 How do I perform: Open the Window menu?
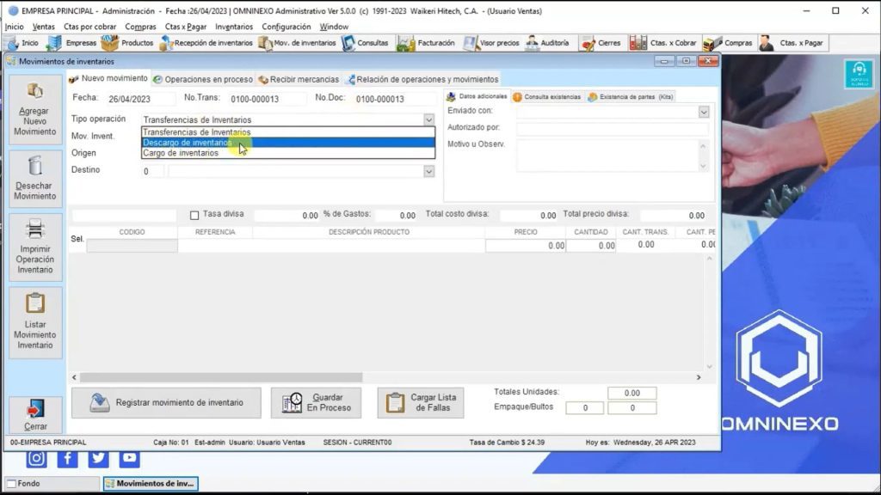click(334, 27)
